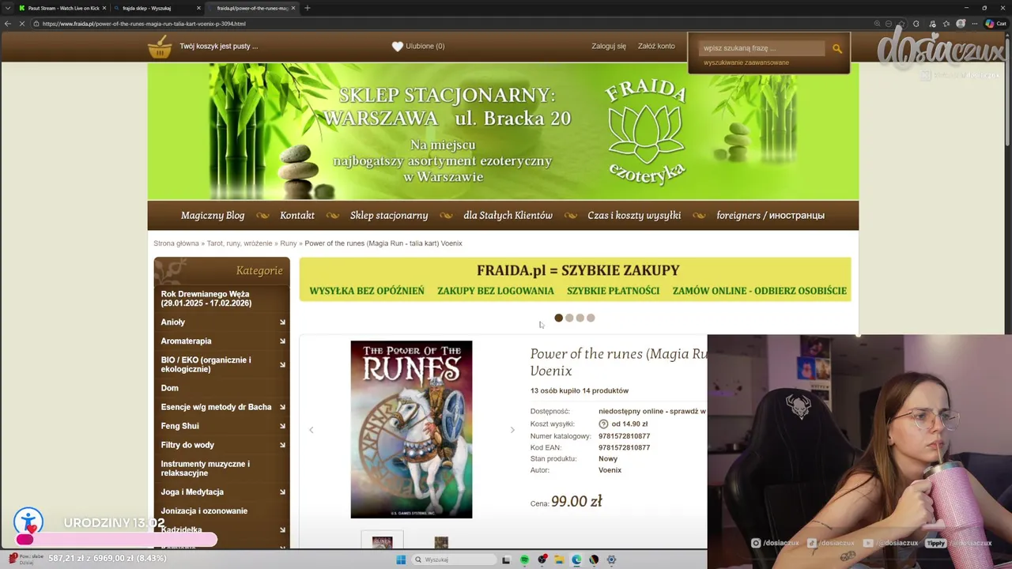The width and height of the screenshot is (1012, 569).
Task: Open foreigners / иностранцы menu item
Action: 770,215
